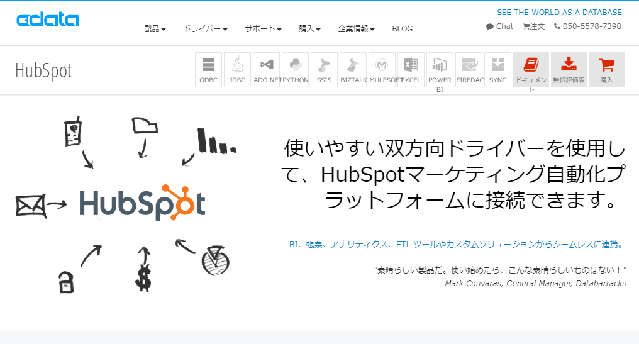Screen dimensions: 639x344
Task: Go to CData logo homepage
Action: pos(48,19)
